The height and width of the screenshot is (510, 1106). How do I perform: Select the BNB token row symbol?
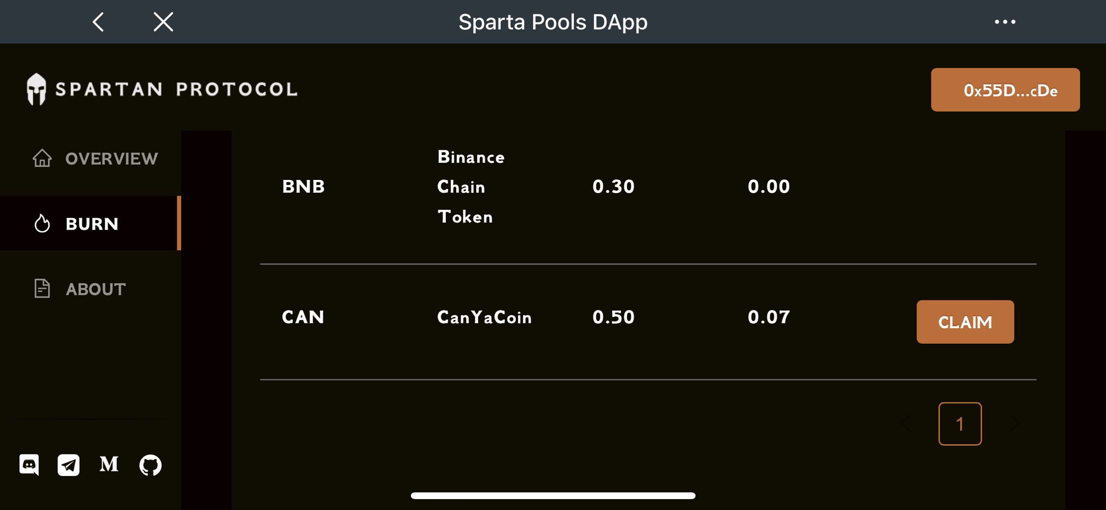303,187
